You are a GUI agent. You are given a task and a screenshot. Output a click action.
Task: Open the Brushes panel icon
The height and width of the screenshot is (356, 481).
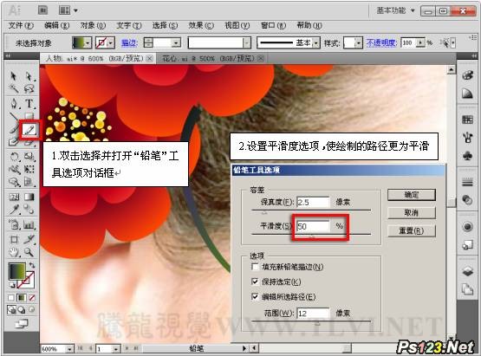point(467,138)
